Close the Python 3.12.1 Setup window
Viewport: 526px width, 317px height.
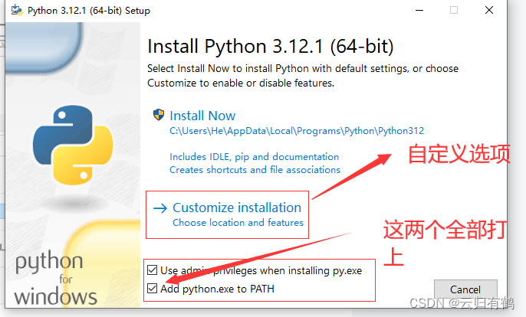(489, 10)
